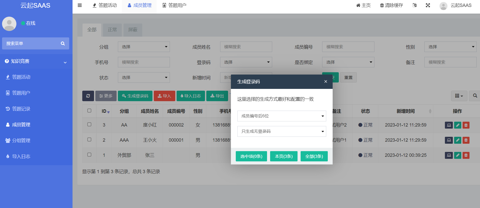Click the 导入日志 toolbar button
This screenshot has height=208, width=480.
click(191, 96)
